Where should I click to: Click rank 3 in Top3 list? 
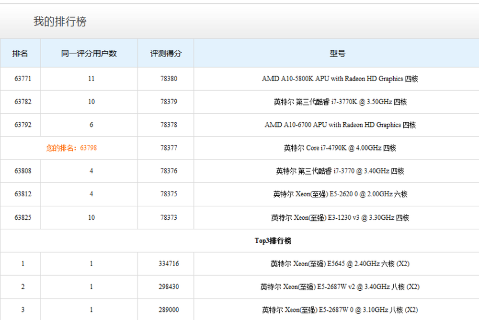(x=23, y=309)
